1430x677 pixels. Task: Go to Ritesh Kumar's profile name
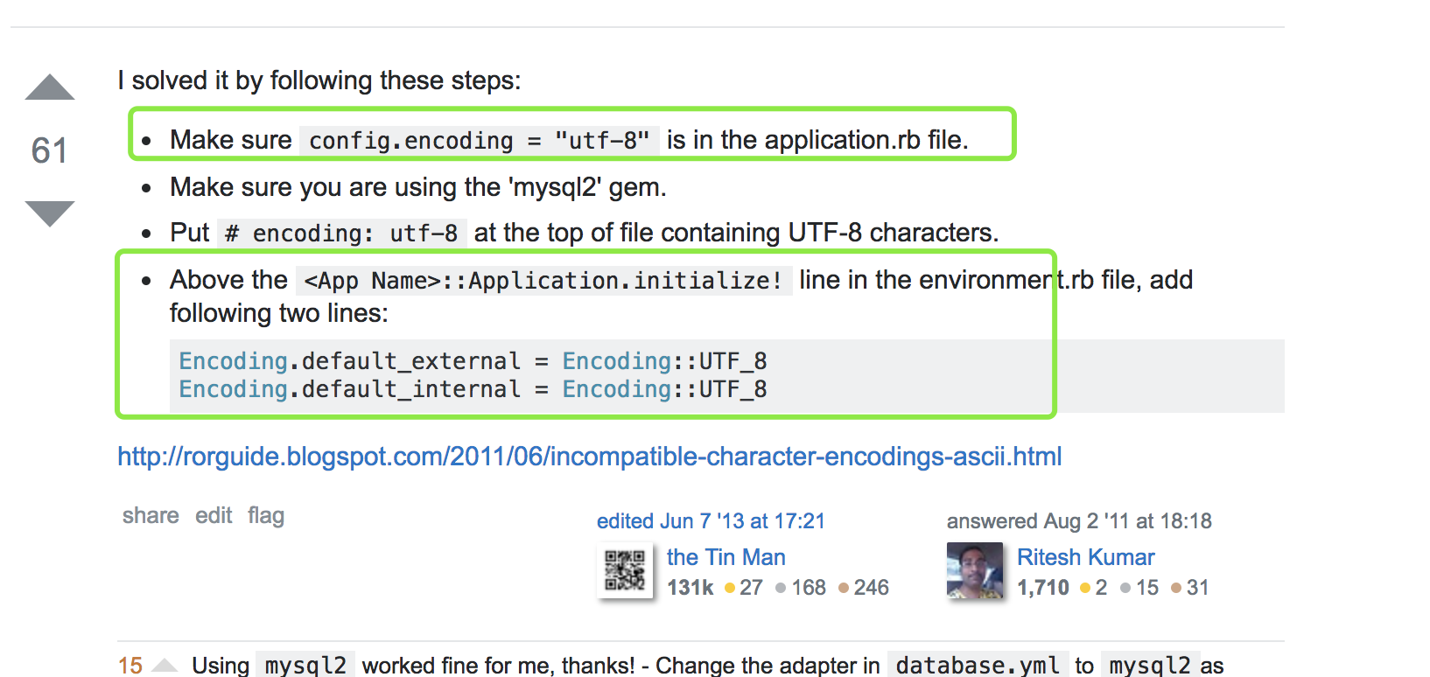pos(1085,557)
